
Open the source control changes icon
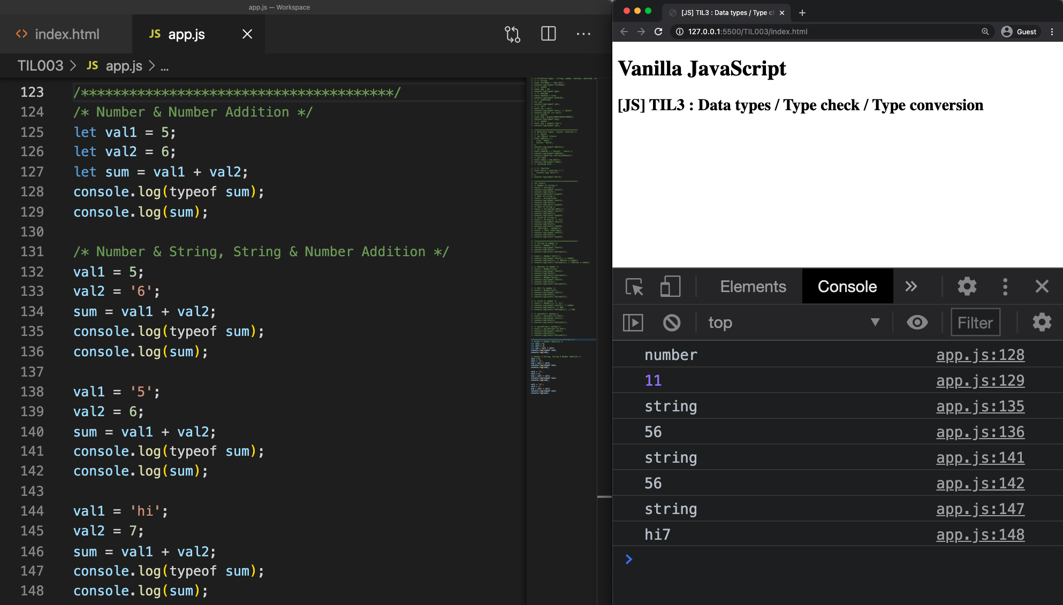[512, 34]
